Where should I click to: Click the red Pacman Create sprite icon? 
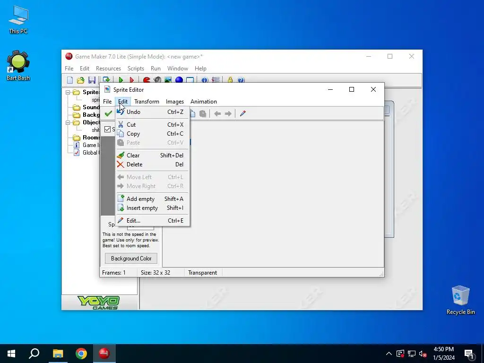click(x=147, y=80)
